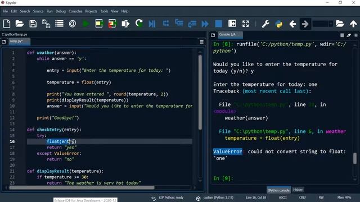The image size is (360, 202).
Task: Run cell and advance icon
Action: tap(112, 24)
